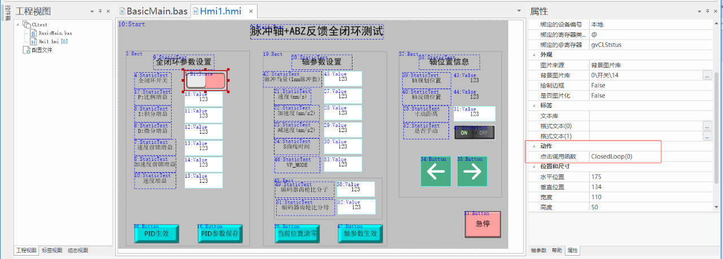
Task: Select 配置文件 in the project tree
Action: 42,50
